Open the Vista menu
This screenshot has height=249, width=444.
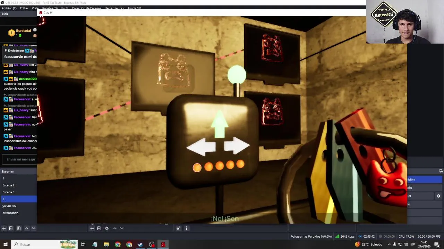35,8
